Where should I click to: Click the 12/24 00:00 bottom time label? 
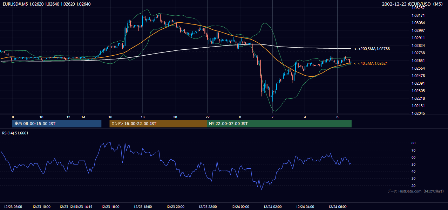[240, 206]
